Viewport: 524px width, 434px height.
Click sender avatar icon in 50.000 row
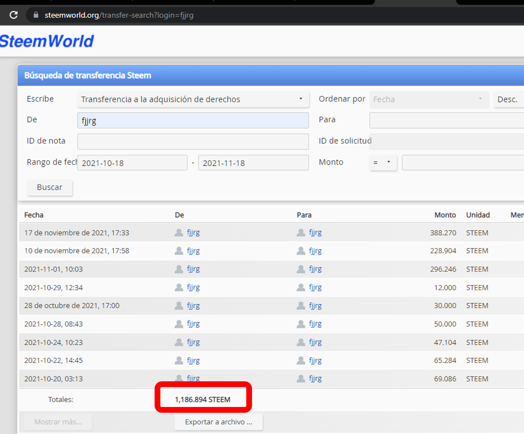point(179,324)
